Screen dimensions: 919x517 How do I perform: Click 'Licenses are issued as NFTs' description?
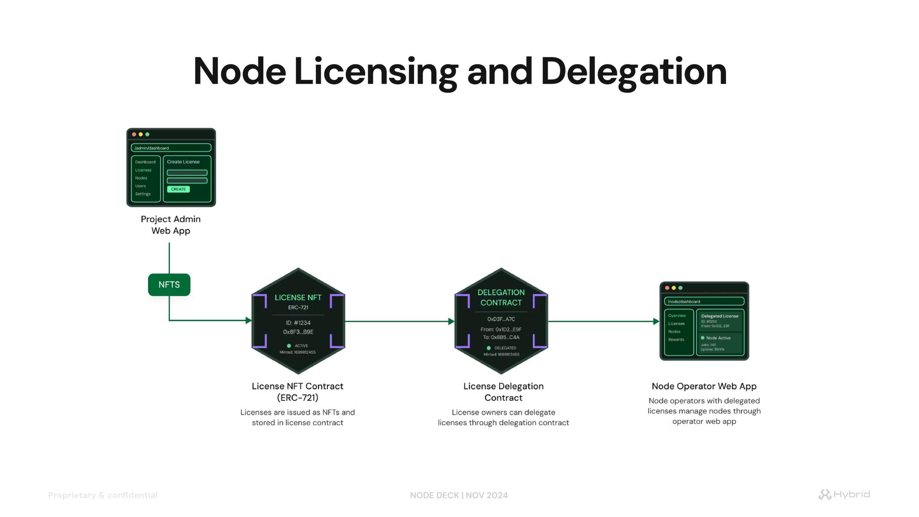click(x=298, y=417)
